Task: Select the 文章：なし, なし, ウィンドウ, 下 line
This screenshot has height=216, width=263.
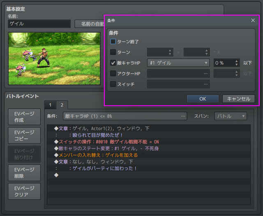Action: tap(149, 162)
